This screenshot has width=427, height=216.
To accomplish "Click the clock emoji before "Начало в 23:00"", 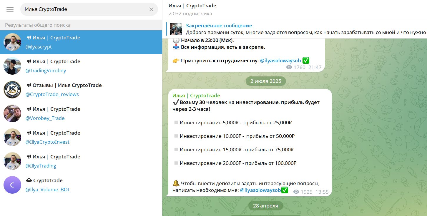I will pyautogui.click(x=176, y=41).
